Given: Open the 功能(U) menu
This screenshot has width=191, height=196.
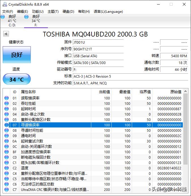Looking at the screenshot, I should point(38,12).
